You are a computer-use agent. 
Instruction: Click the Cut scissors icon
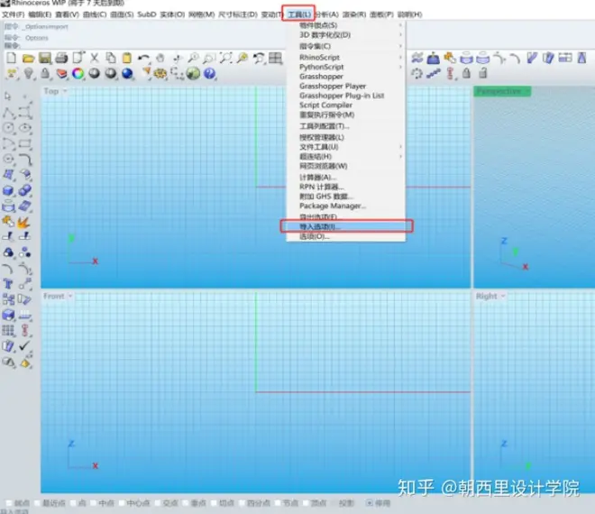94,58
